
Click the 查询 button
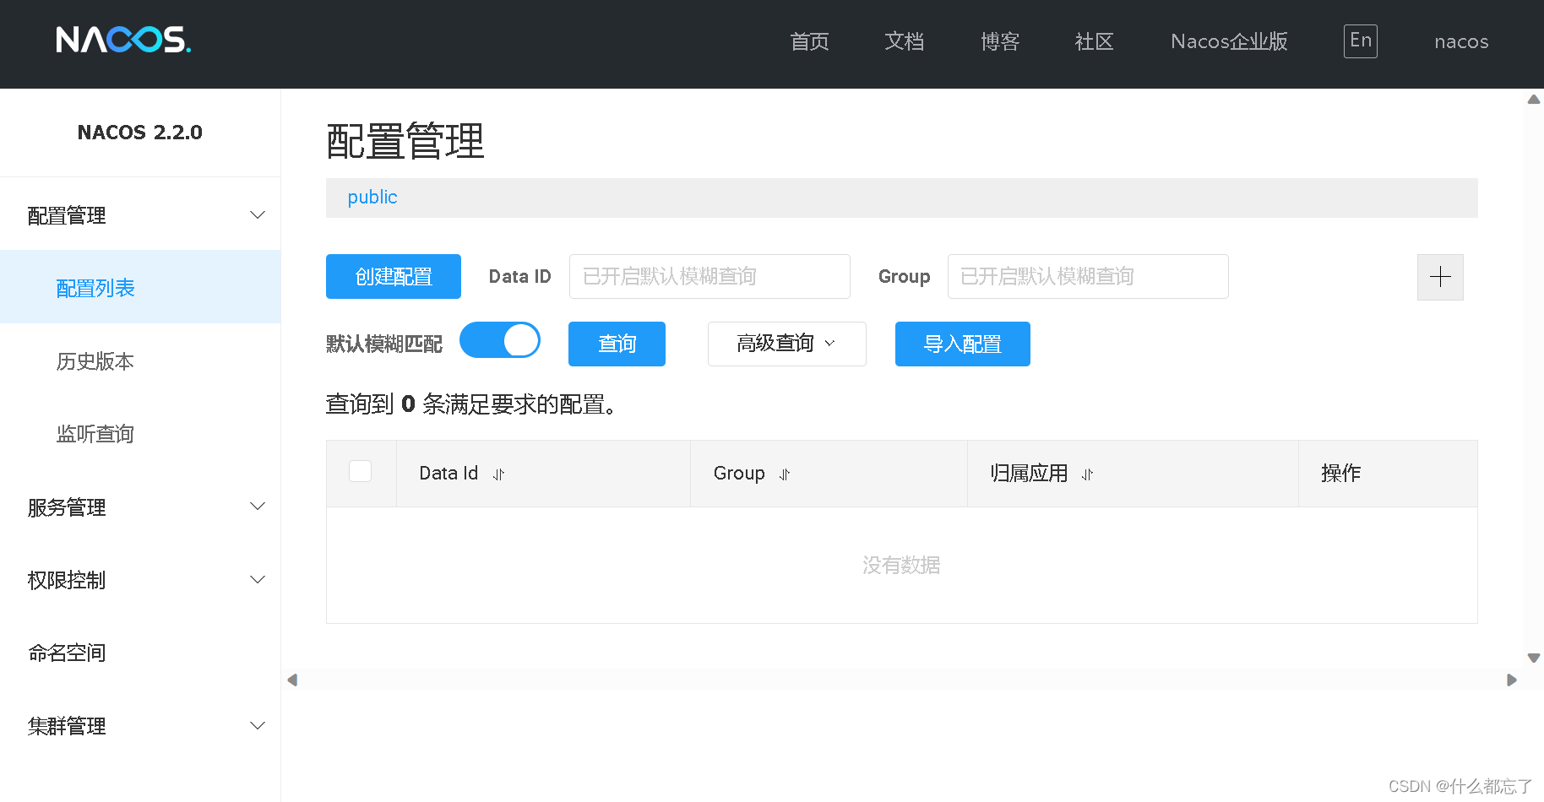(617, 344)
